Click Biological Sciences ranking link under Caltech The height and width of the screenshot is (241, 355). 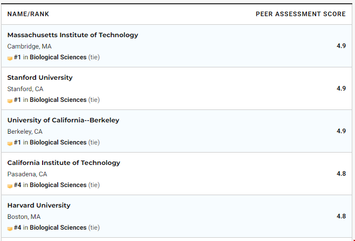click(58, 185)
